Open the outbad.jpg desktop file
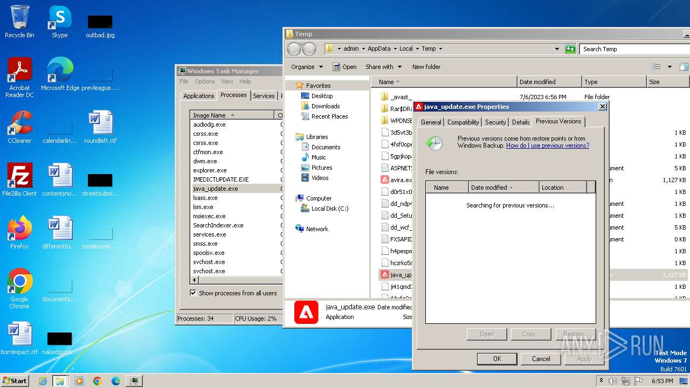 coord(100,26)
